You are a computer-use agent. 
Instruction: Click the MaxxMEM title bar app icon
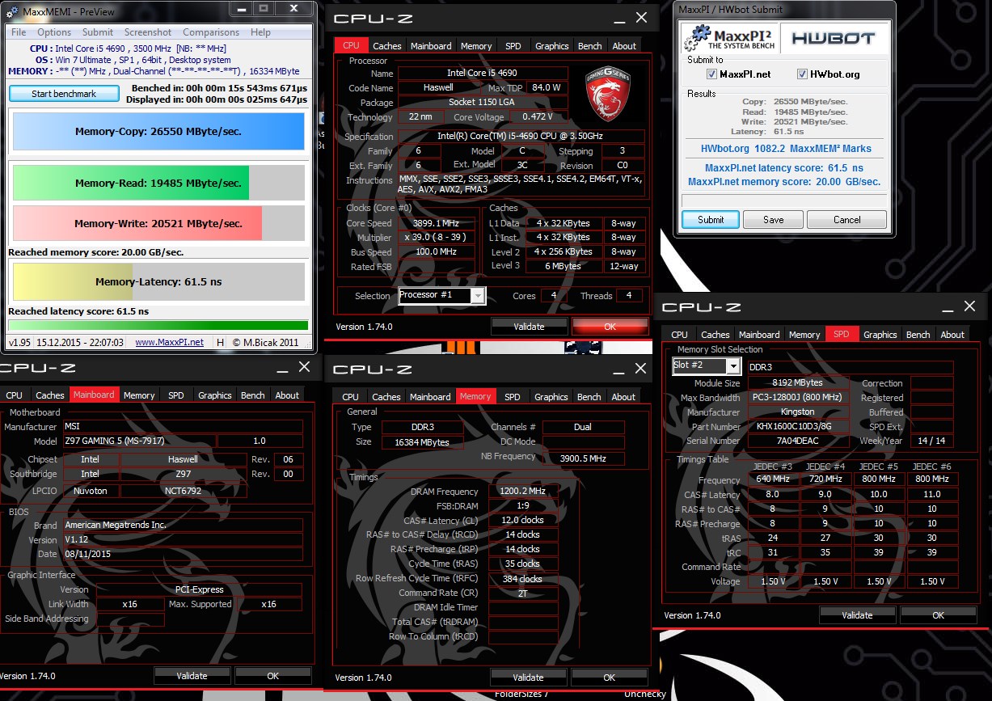(11, 11)
